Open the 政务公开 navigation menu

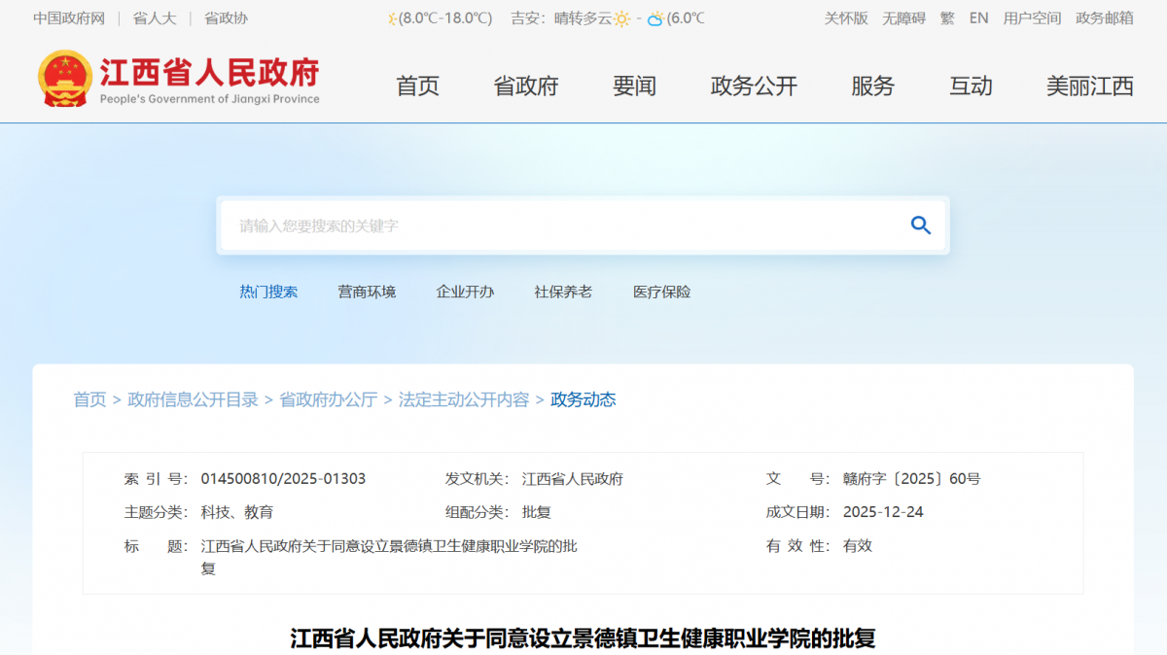[x=754, y=86]
